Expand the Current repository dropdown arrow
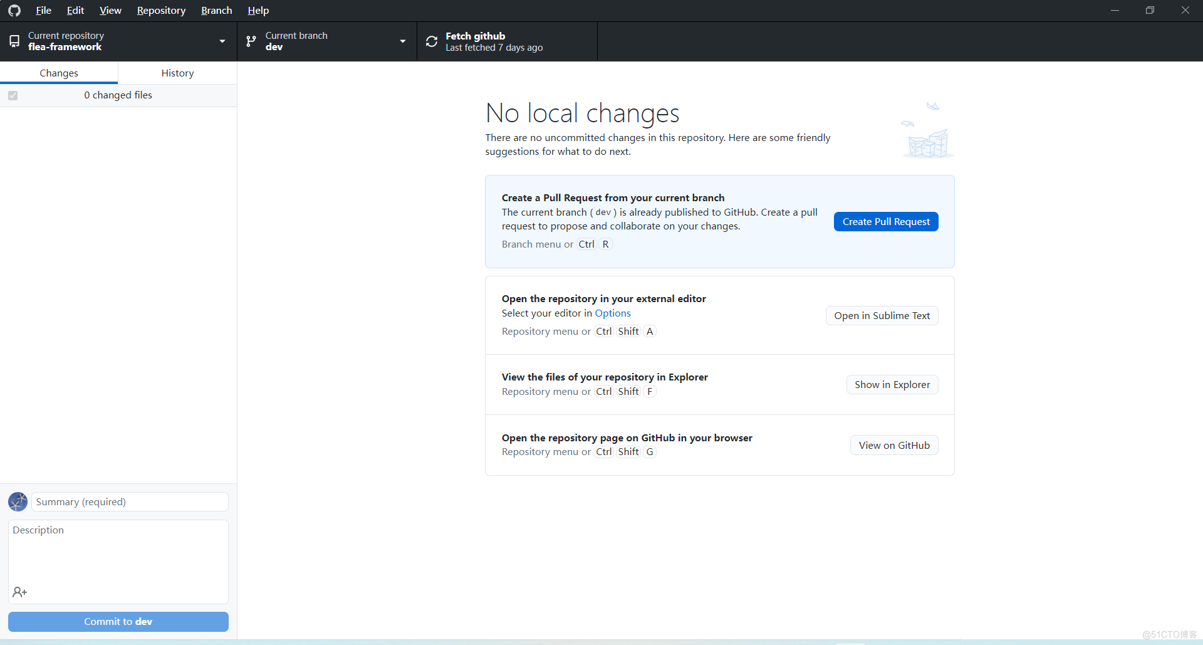 [222, 41]
